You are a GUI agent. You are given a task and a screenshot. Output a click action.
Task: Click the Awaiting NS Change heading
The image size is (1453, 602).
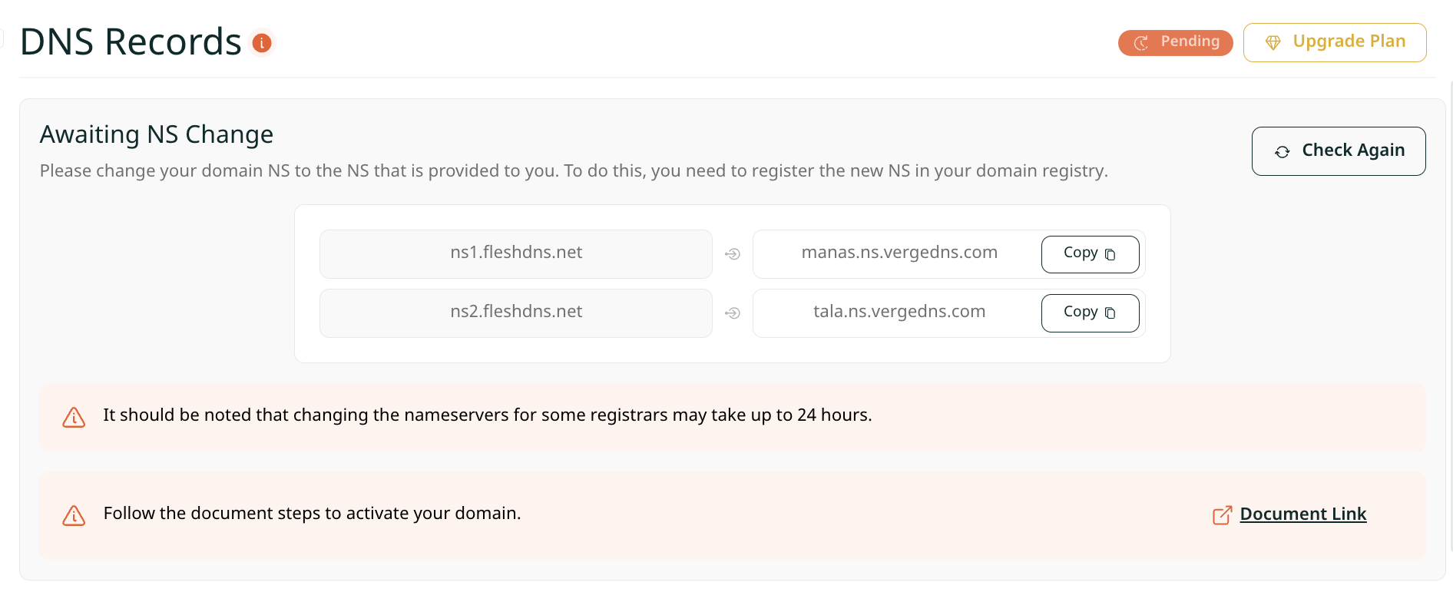[157, 134]
